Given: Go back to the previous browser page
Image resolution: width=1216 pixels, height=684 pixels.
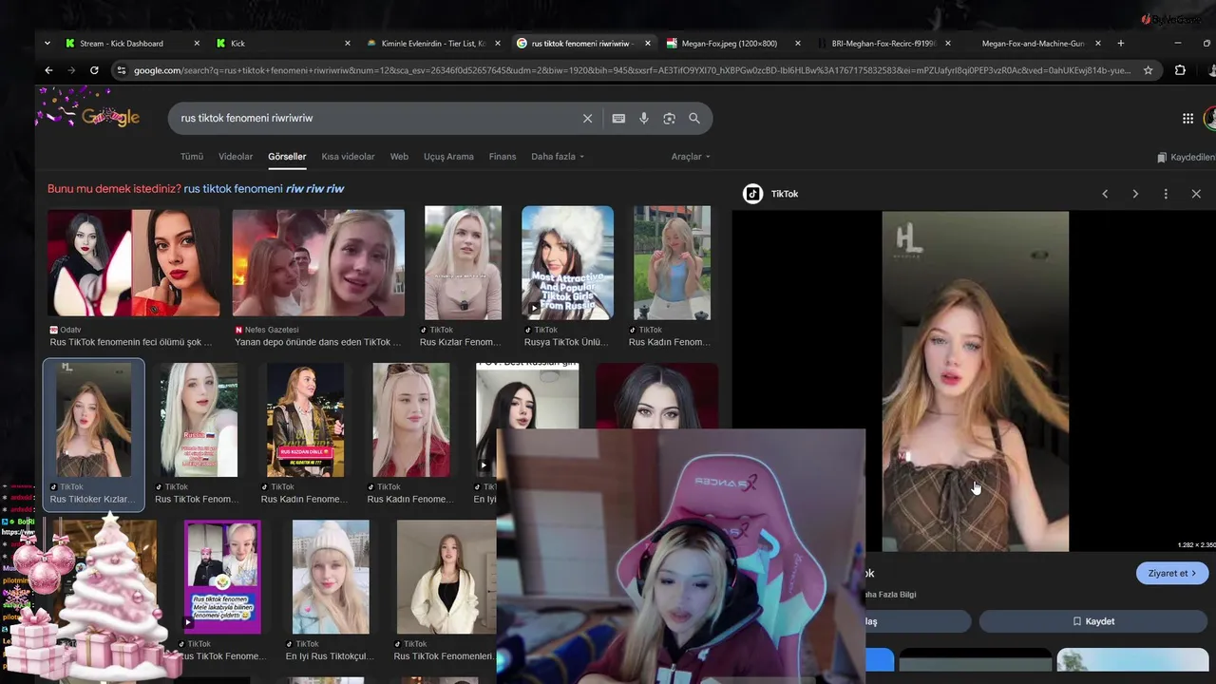Looking at the screenshot, I should tap(48, 70).
